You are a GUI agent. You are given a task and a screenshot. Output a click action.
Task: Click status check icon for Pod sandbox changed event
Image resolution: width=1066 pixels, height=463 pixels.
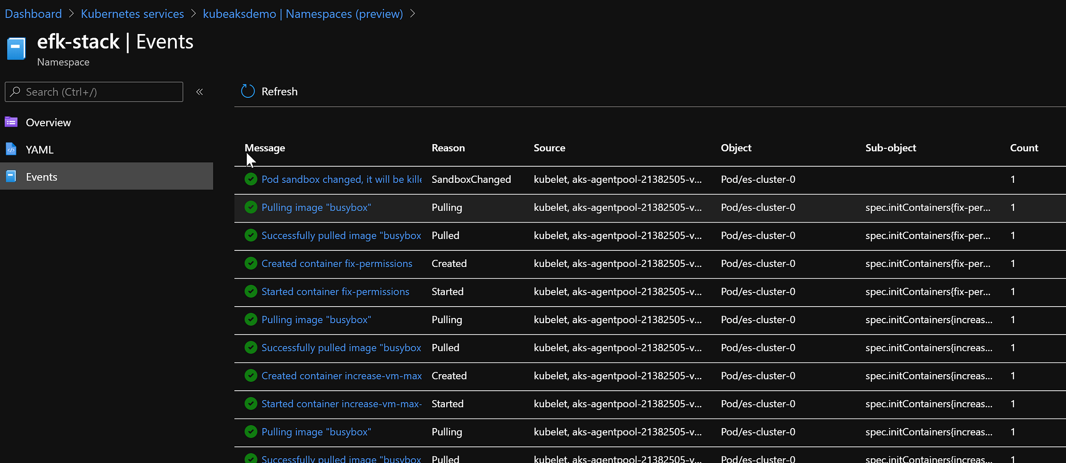251,179
